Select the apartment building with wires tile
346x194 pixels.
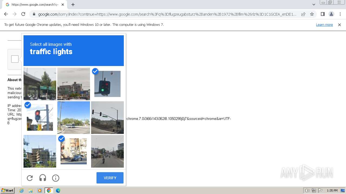tap(40, 151)
